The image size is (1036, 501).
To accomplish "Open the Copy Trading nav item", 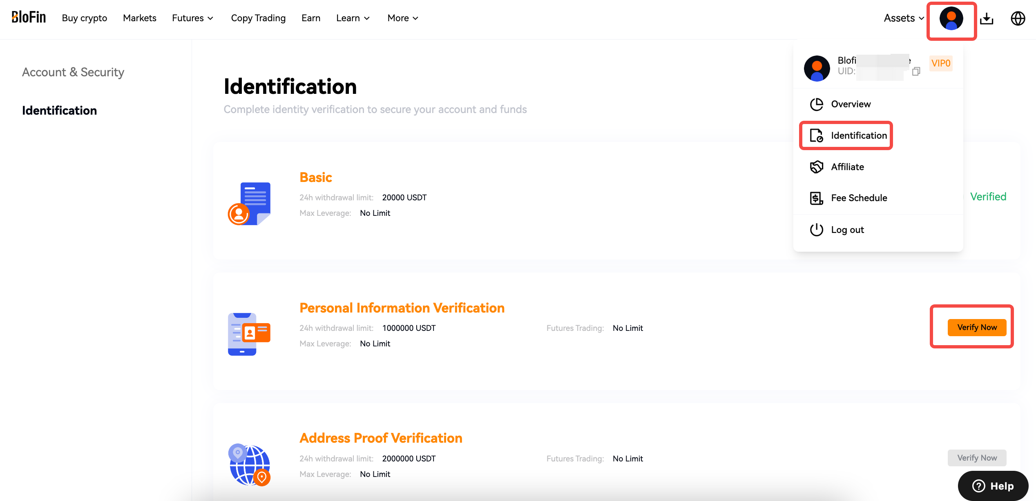I will tap(258, 18).
